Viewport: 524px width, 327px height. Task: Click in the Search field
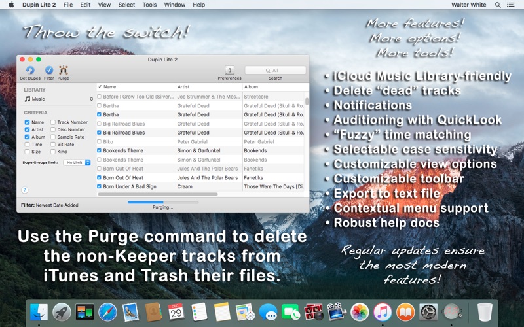[x=275, y=70]
